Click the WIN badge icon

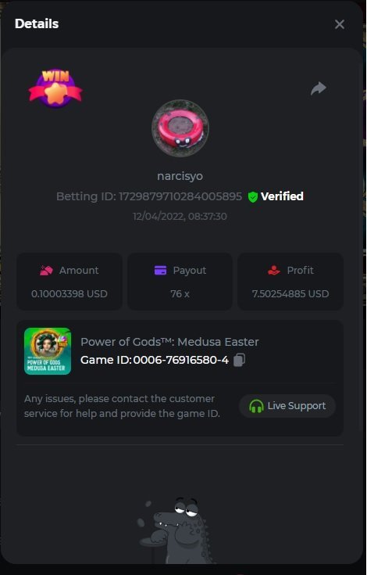pyautogui.click(x=55, y=88)
